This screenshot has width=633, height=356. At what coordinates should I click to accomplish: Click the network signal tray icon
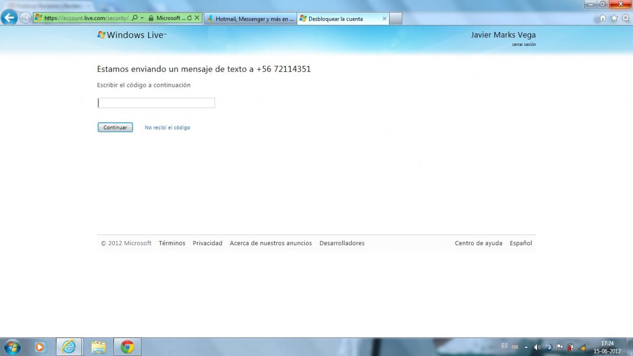click(x=582, y=347)
